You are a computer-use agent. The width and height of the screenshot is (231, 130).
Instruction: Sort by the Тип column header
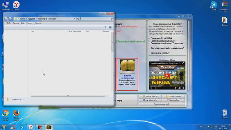pyautogui.click(x=87, y=31)
